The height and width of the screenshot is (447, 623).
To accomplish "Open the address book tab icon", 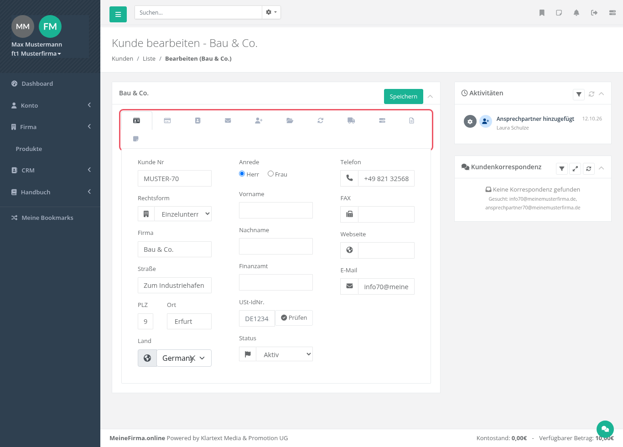I will point(198,121).
